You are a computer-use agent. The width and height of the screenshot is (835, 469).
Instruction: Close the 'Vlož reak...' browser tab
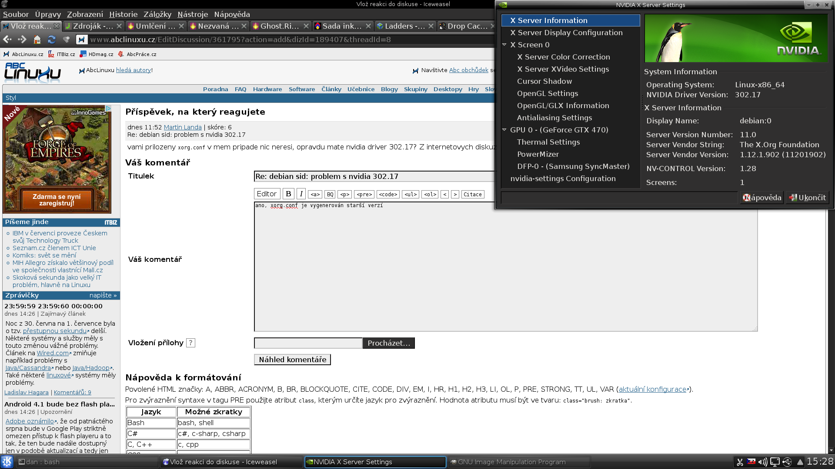coord(57,26)
